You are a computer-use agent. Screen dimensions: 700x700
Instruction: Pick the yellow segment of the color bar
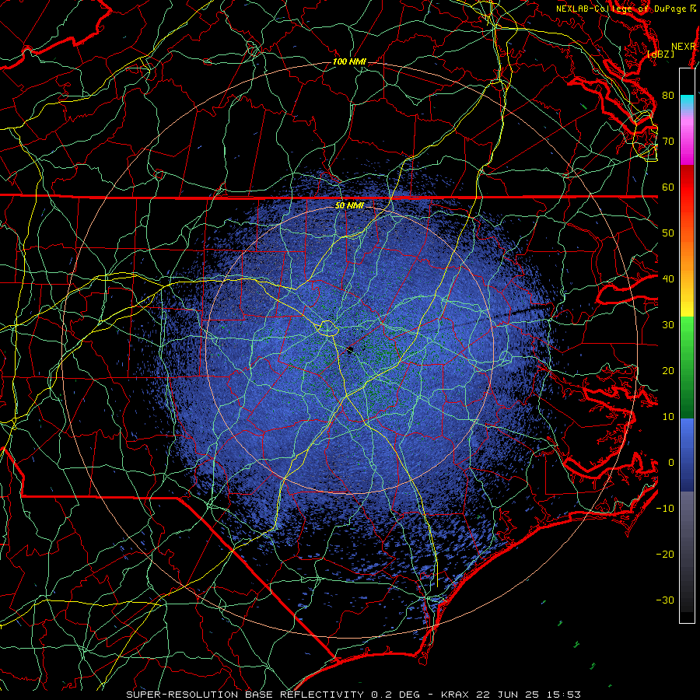[x=687, y=303]
